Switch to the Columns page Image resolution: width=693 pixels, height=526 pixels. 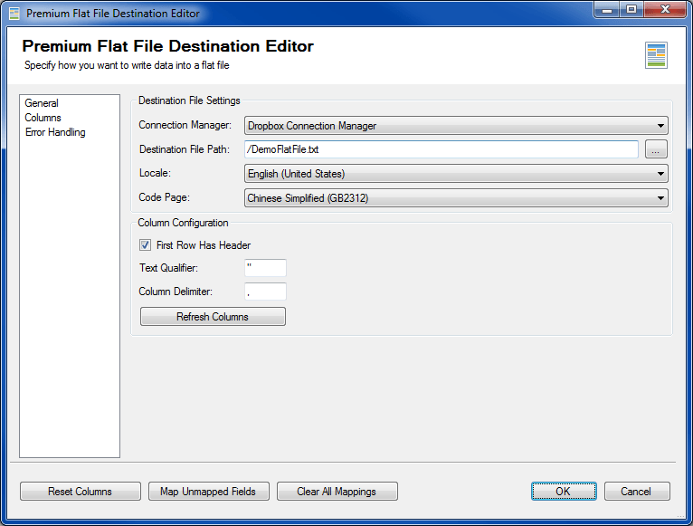pos(43,118)
